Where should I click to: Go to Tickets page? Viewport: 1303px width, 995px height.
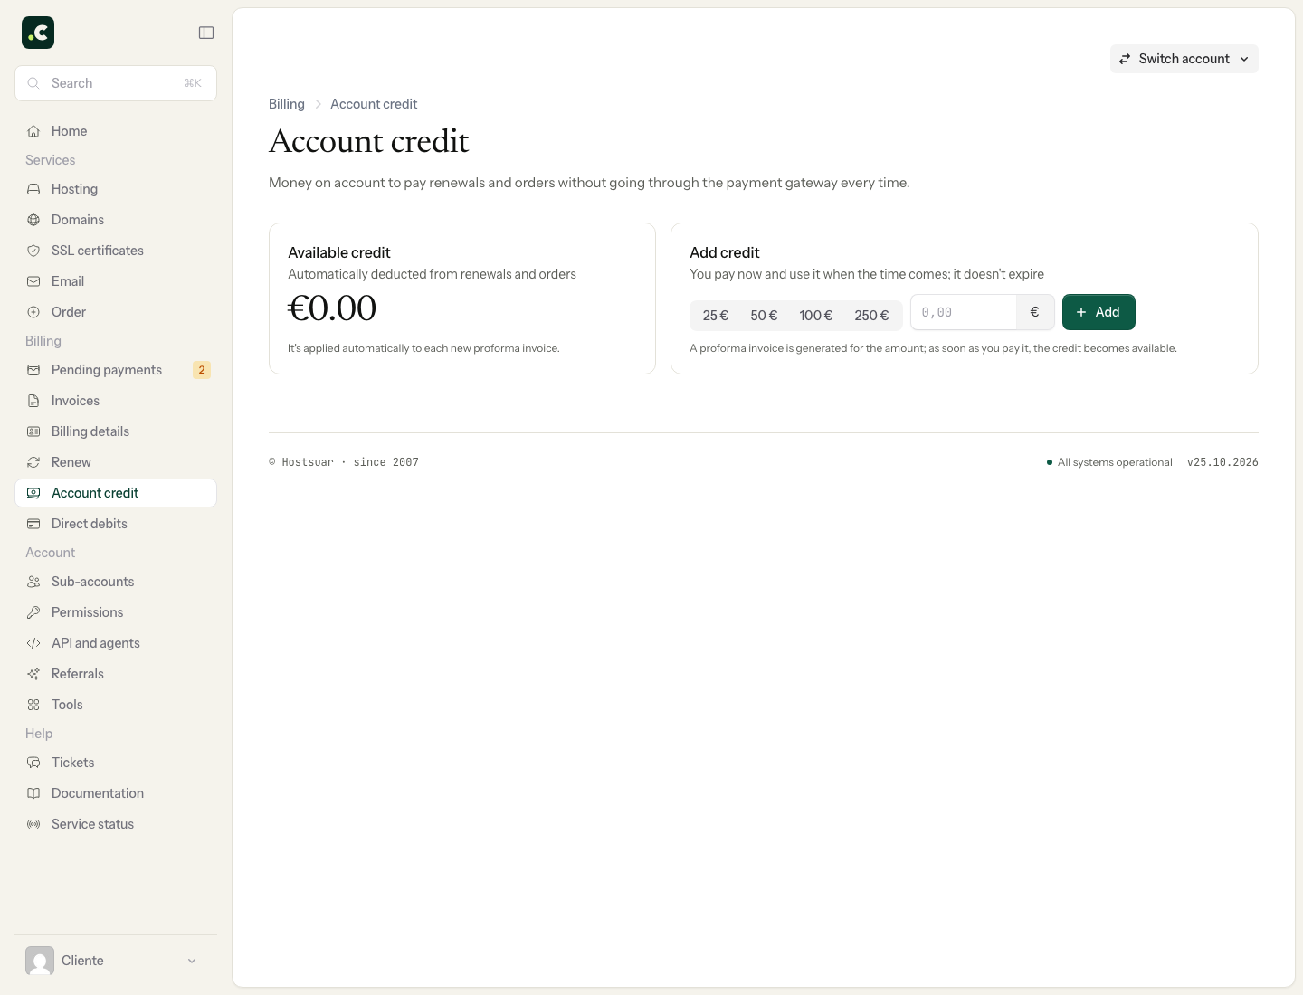pos(116,763)
